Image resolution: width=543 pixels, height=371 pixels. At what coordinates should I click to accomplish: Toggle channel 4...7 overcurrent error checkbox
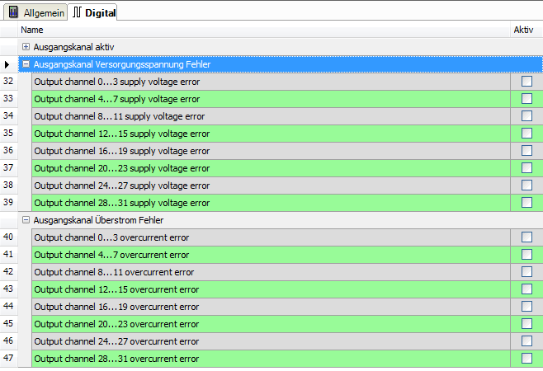[x=526, y=255]
